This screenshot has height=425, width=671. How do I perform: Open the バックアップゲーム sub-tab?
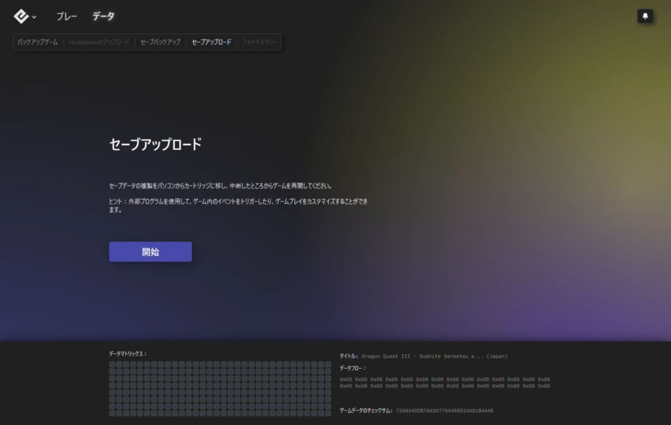point(37,42)
